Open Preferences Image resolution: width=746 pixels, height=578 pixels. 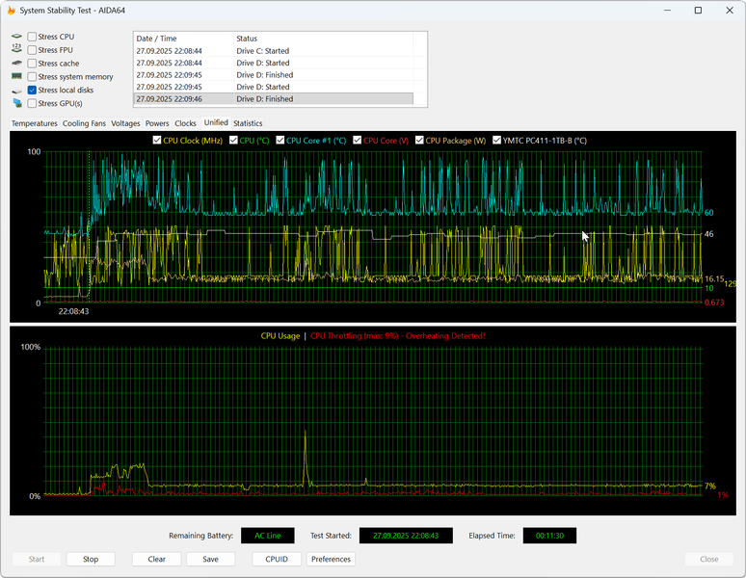[331, 559]
